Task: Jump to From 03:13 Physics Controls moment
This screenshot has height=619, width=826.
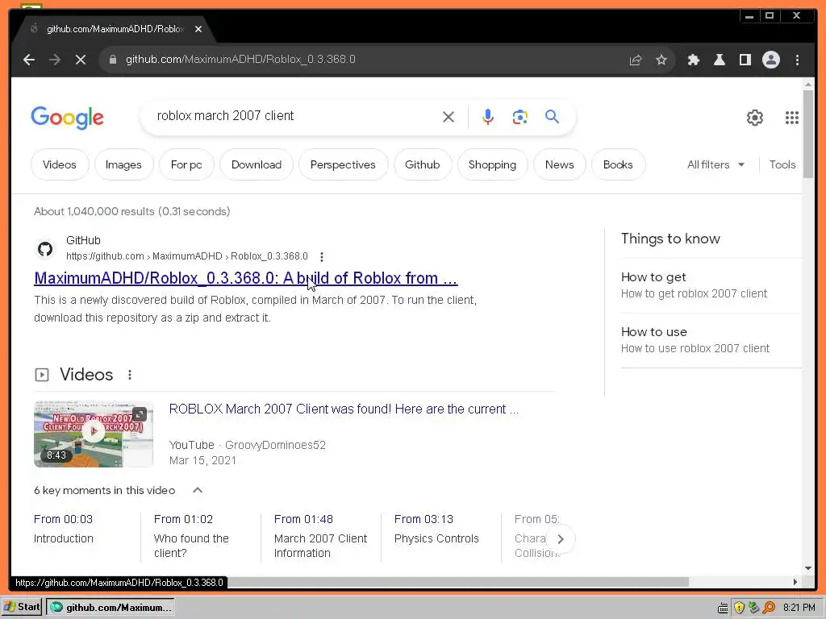Action: [436, 529]
